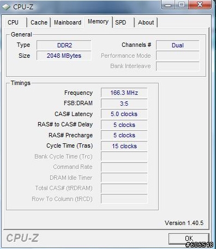Image resolution: width=216 pixels, height=249 pixels.
Task: Go to the About tab
Action: tap(146, 22)
